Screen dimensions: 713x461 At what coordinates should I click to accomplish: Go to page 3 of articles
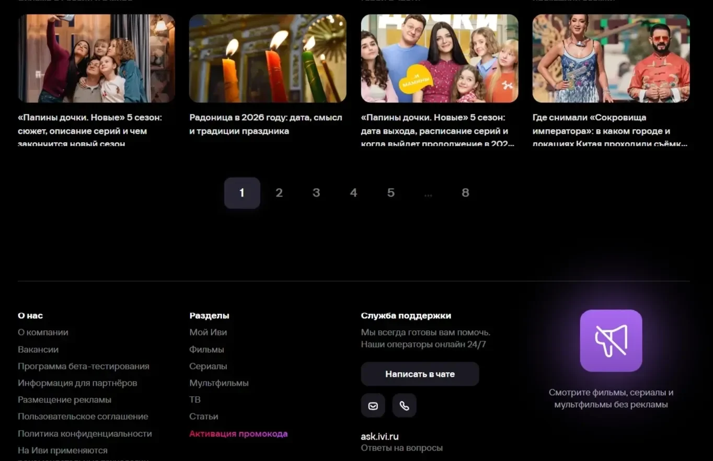(316, 193)
